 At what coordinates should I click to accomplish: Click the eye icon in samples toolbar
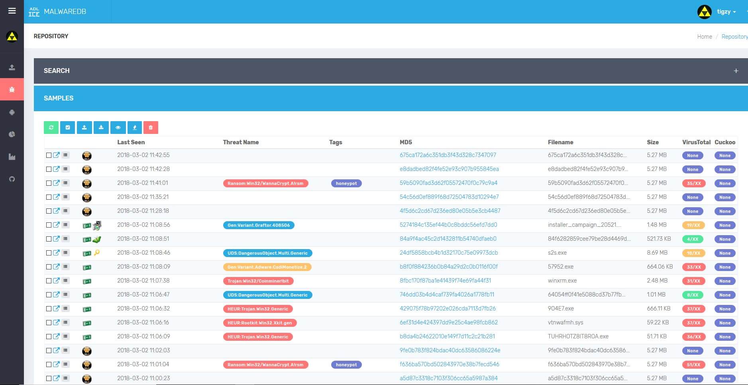tap(118, 128)
